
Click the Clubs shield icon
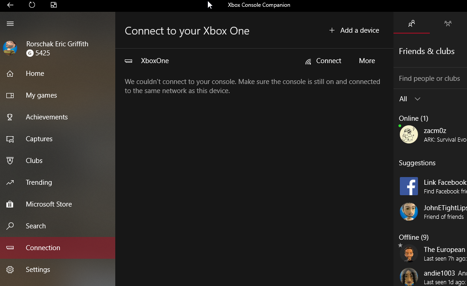(x=10, y=161)
